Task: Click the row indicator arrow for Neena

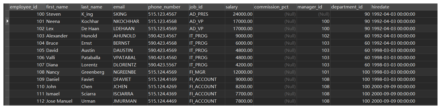Action: tap(7, 21)
